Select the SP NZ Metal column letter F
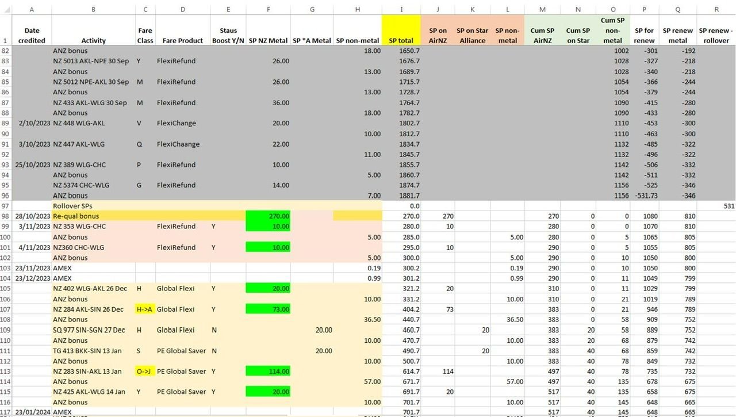Screen dimensions: 736x417 tap(268, 9)
